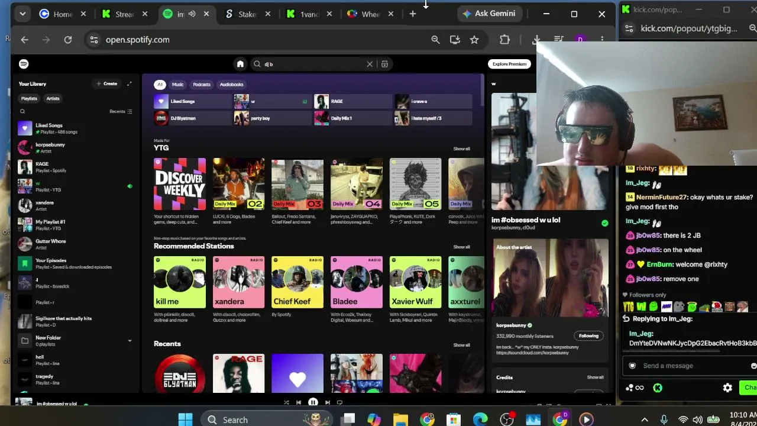757x426 pixels.
Task: Open korpsebunny artist in library list
Action: point(76,148)
